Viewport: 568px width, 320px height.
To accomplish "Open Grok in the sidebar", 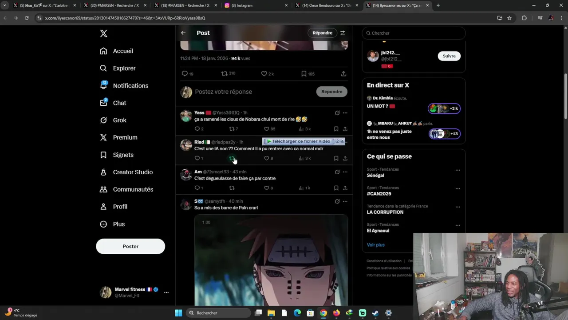I will 113,120.
